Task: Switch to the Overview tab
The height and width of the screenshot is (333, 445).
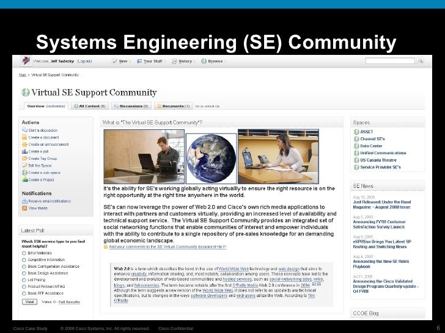Action: pos(46,106)
